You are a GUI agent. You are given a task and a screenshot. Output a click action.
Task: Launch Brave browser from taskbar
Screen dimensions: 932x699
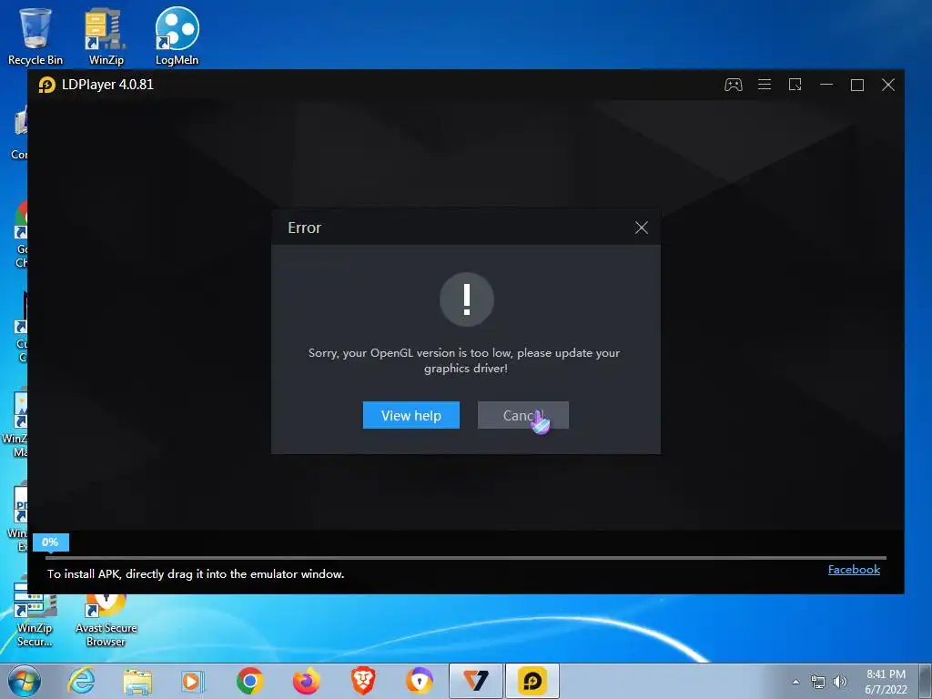point(363,681)
